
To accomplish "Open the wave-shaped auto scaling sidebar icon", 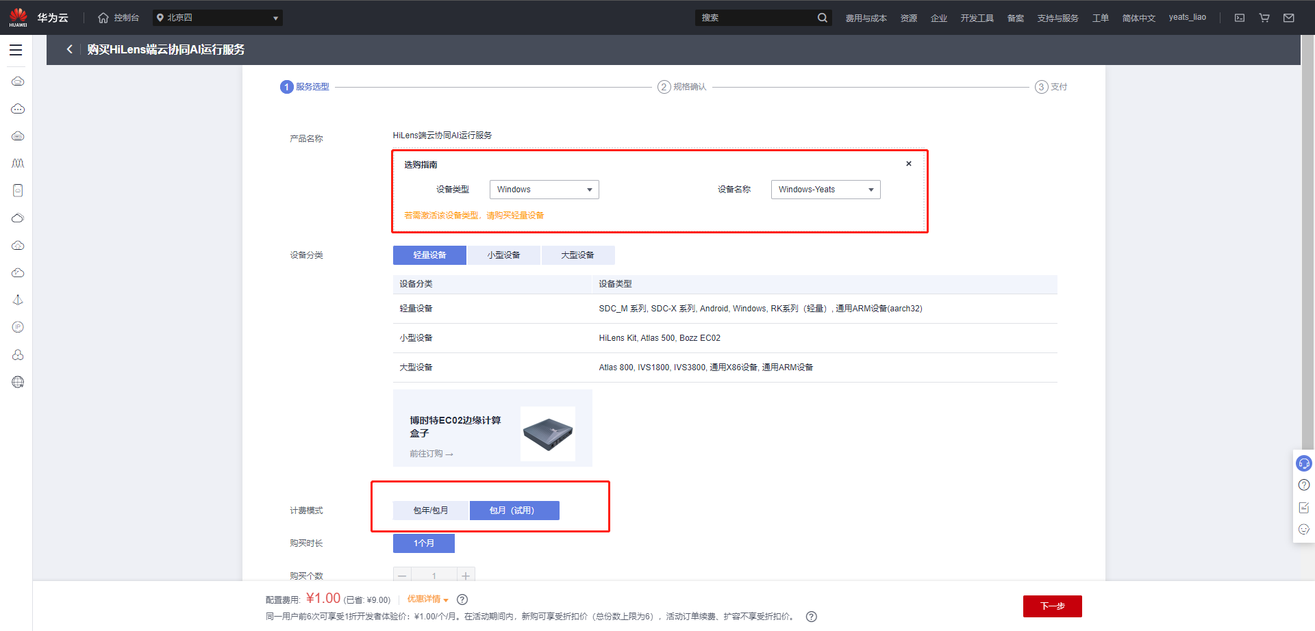I will 18,164.
